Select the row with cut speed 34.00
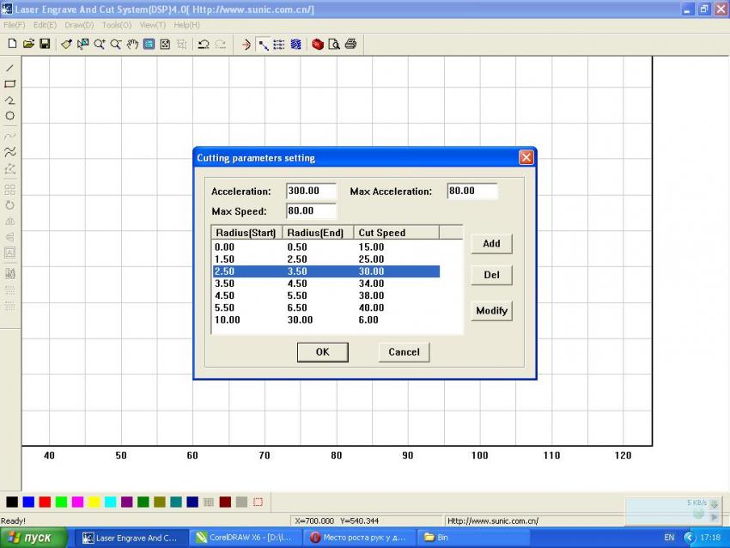 tap(326, 283)
